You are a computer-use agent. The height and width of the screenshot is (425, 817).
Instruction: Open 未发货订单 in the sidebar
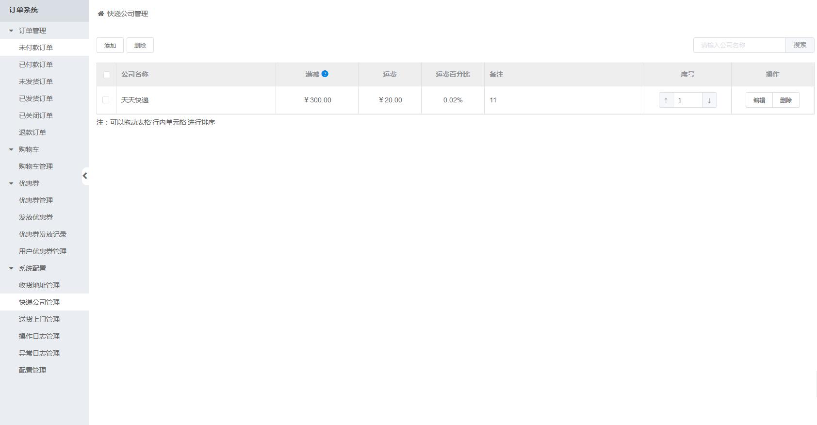click(45, 82)
